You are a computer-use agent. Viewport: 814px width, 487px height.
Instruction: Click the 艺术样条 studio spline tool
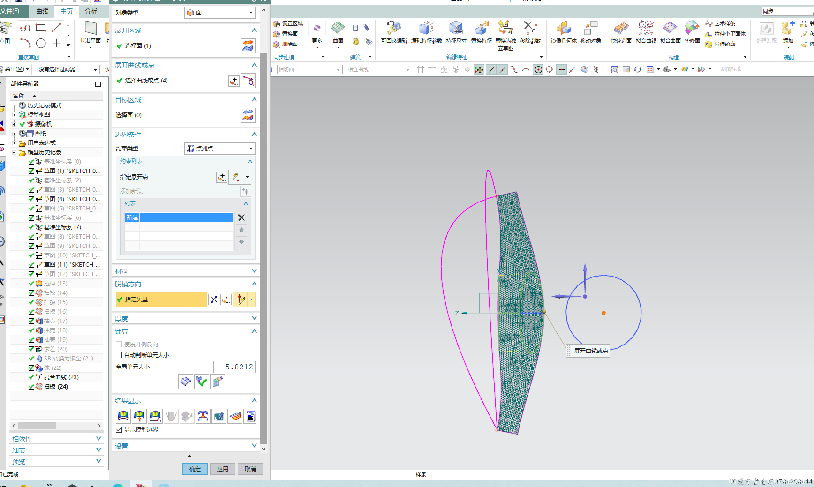[721, 23]
